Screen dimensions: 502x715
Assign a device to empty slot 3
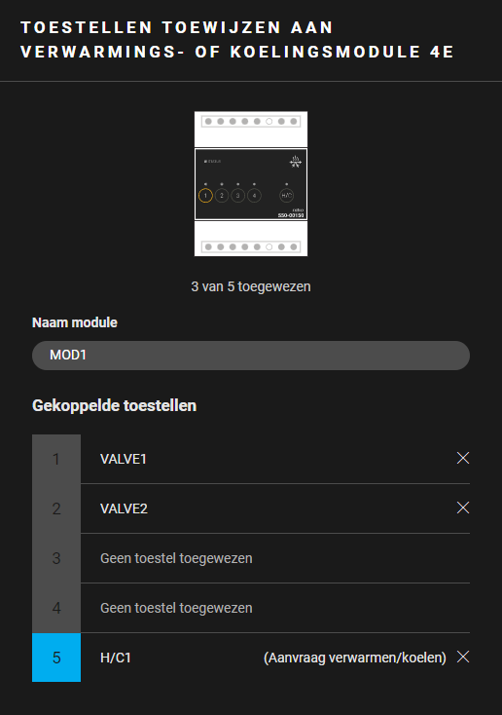tap(275, 558)
